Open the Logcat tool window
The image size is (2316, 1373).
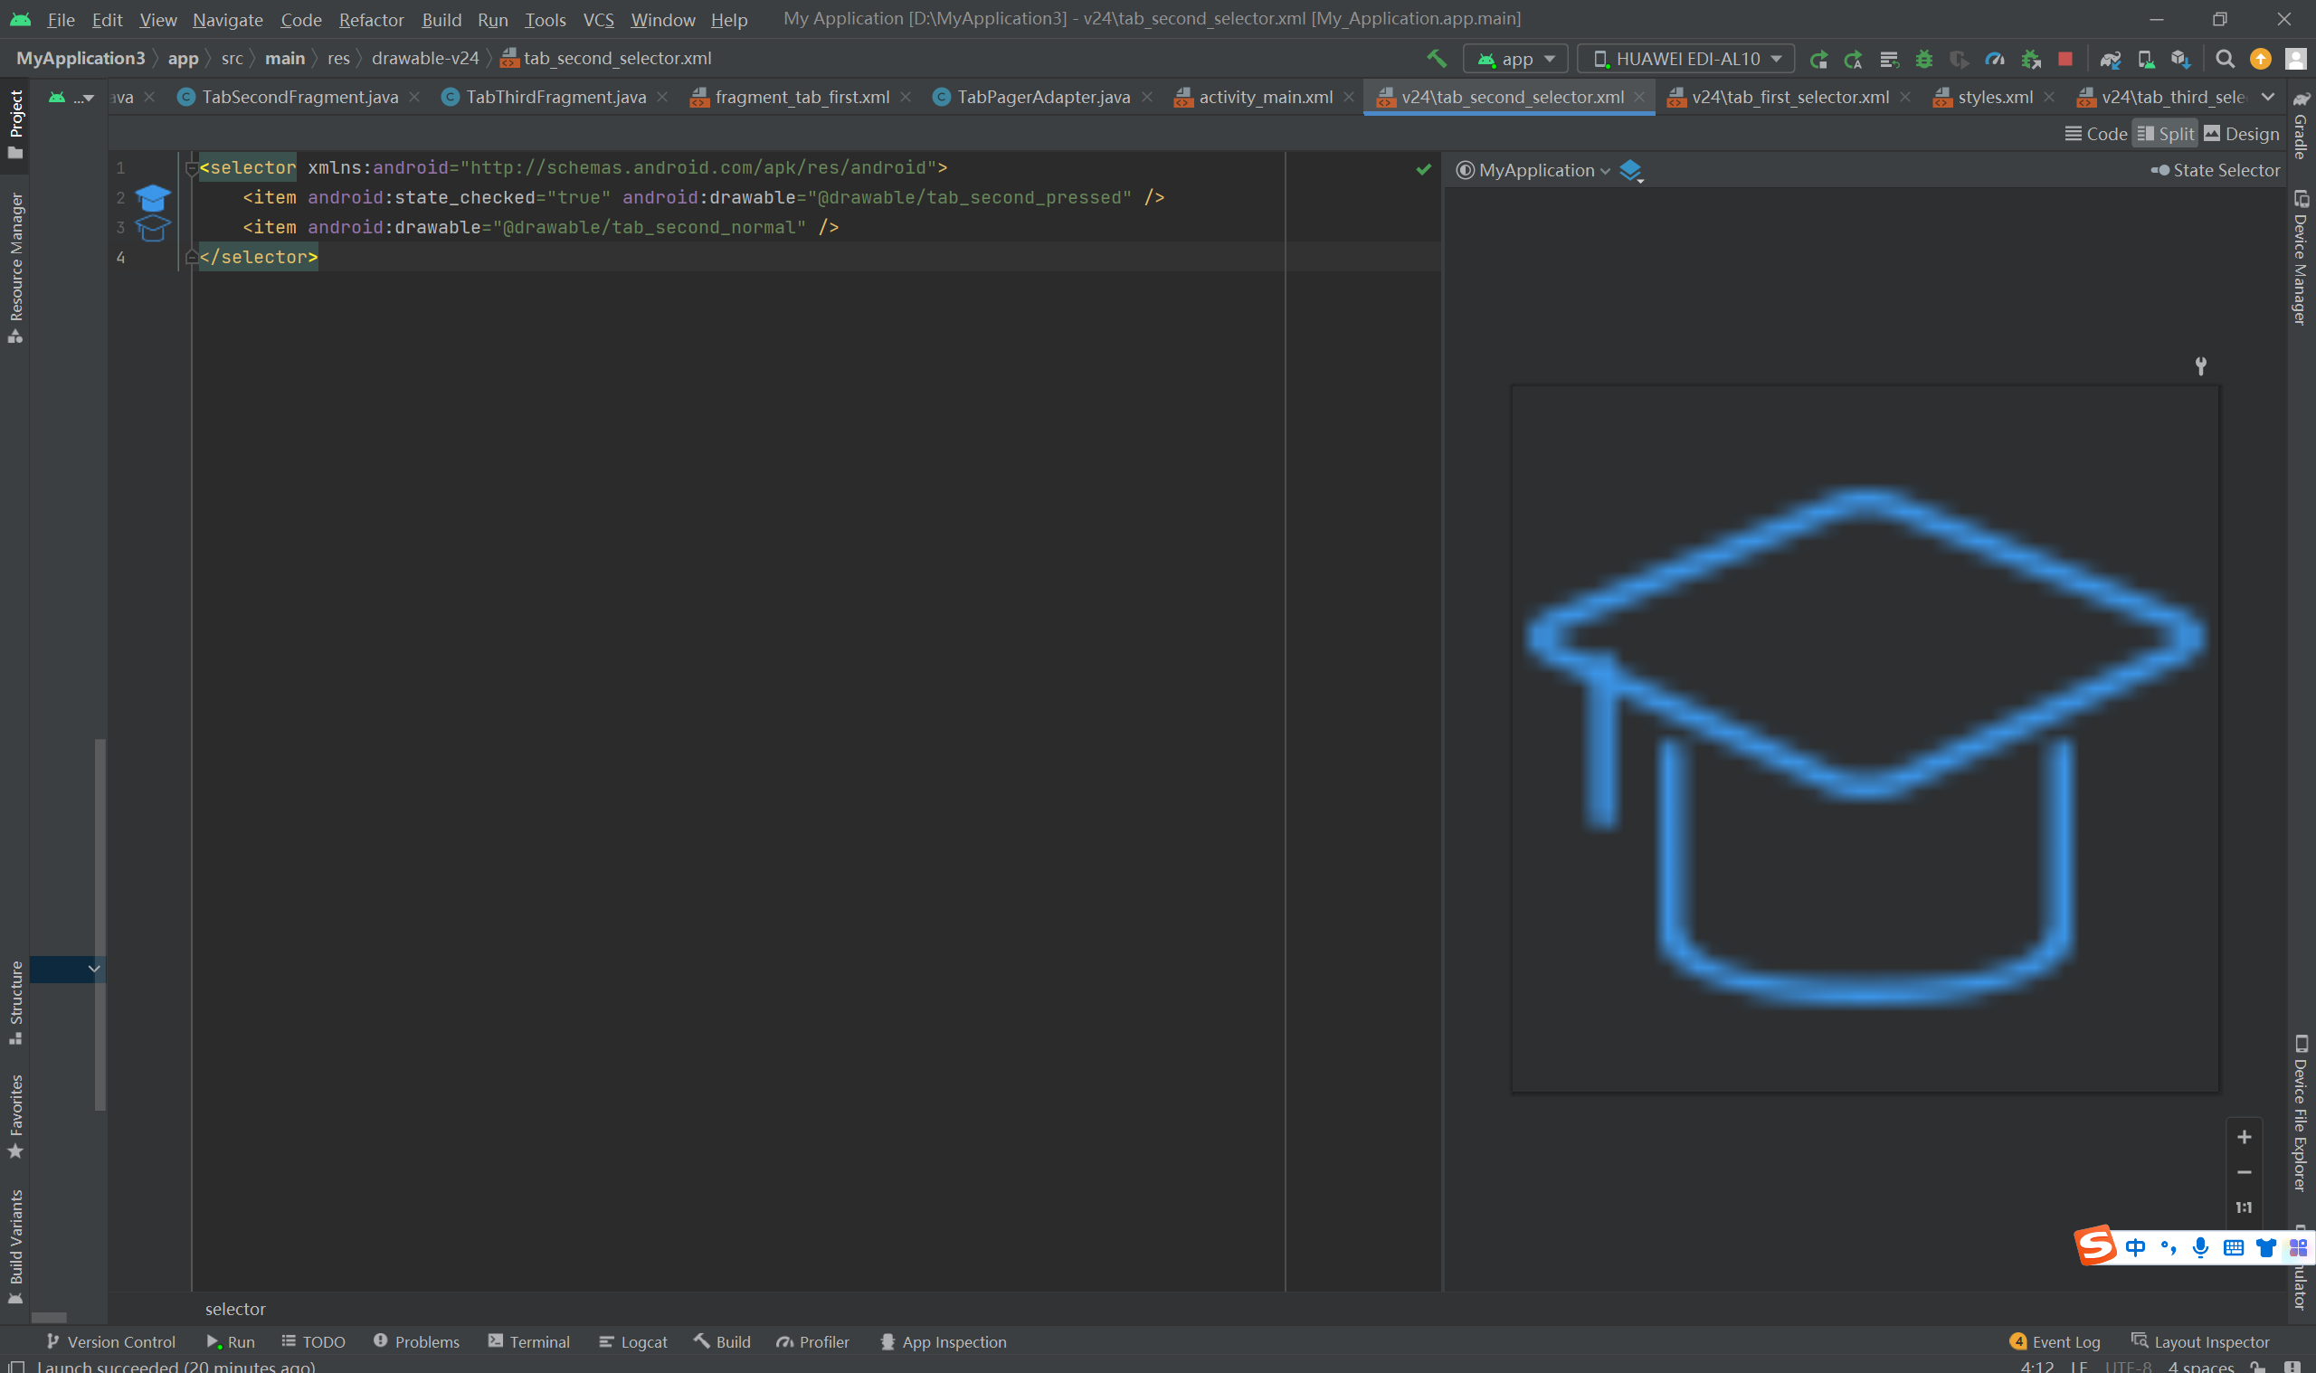634,1341
